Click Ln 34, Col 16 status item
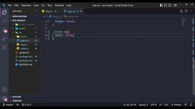The image size is (195, 109). pyautogui.click(x=130, y=105)
